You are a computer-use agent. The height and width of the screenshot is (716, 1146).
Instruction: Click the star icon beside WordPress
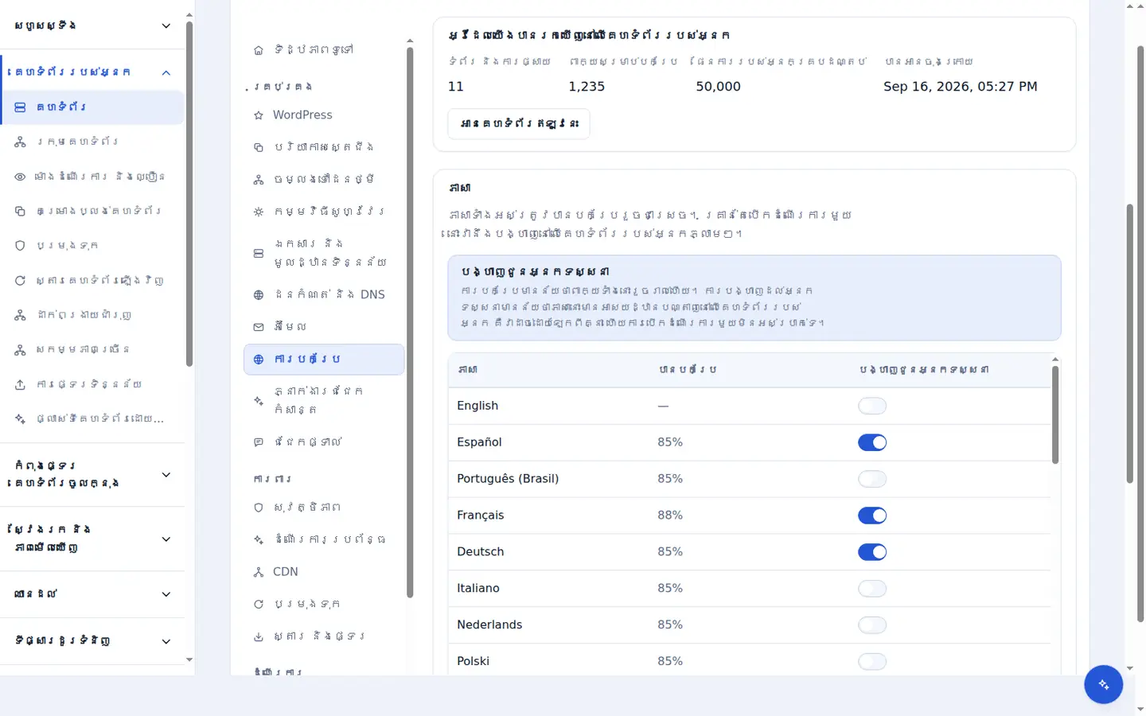259,115
